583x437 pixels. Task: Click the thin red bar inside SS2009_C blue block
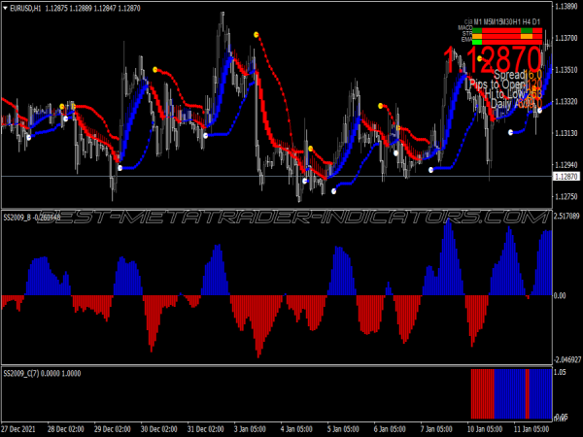pyautogui.click(x=528, y=393)
